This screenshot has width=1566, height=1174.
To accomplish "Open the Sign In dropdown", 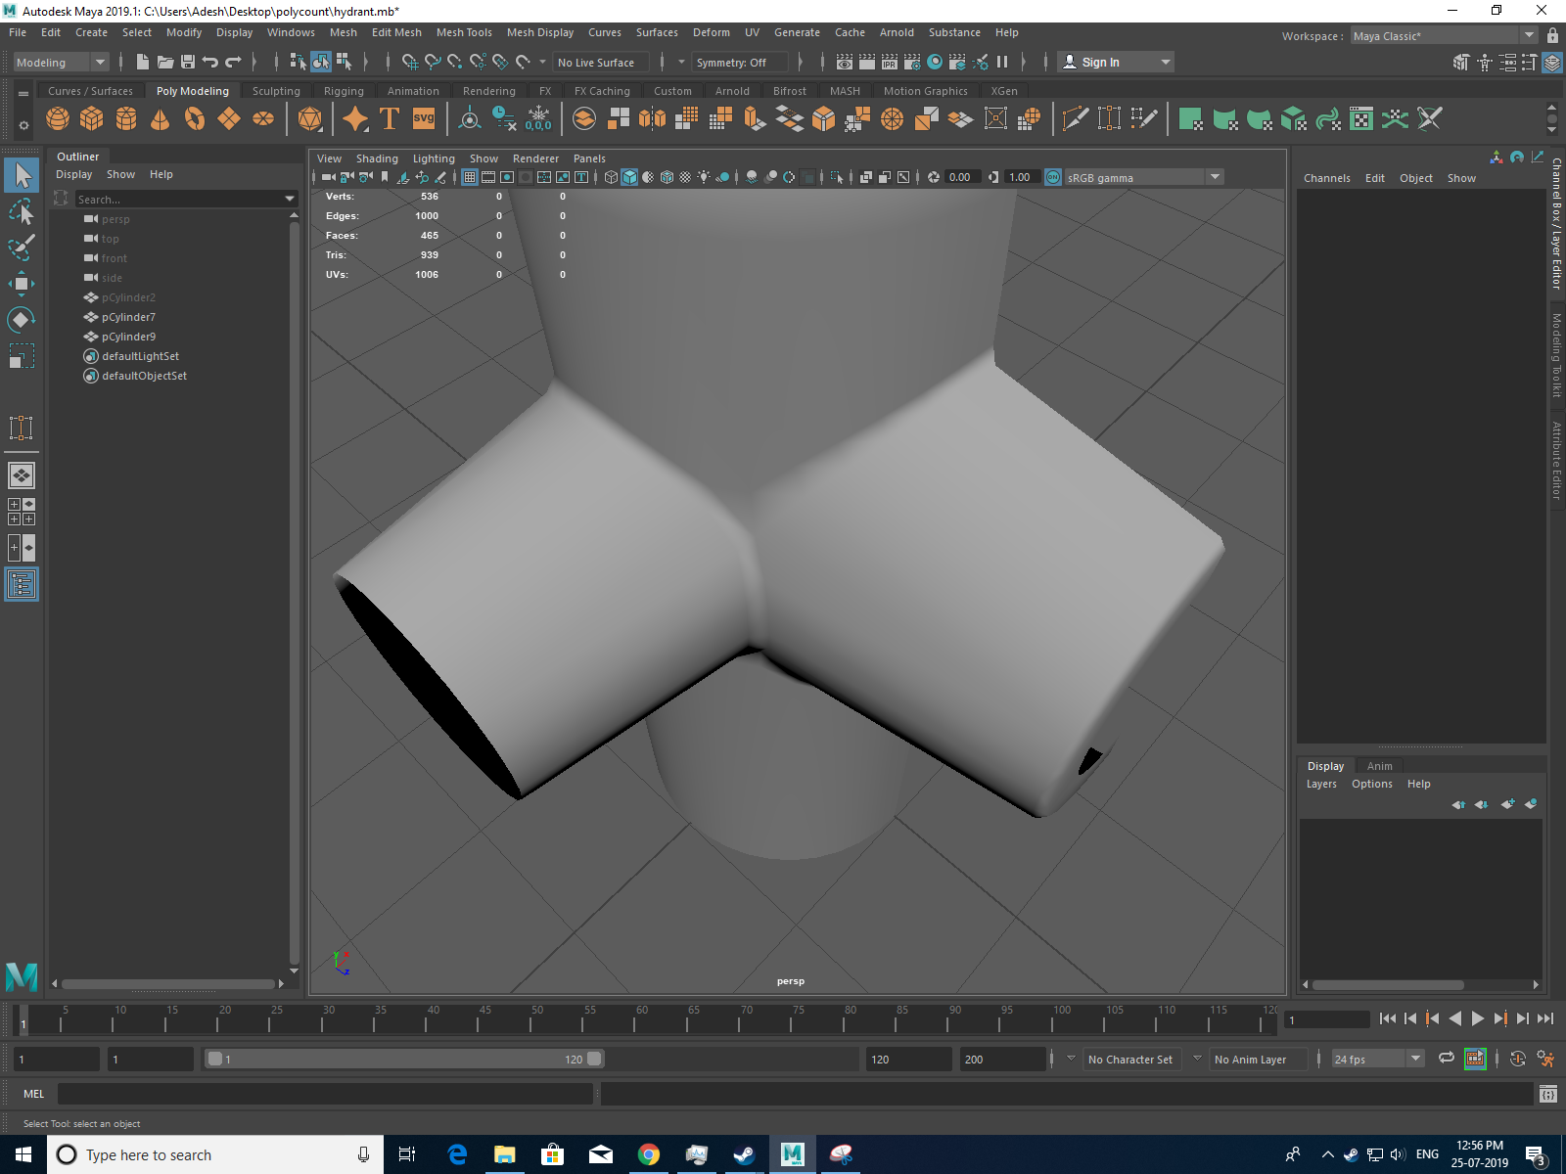I will [1116, 62].
